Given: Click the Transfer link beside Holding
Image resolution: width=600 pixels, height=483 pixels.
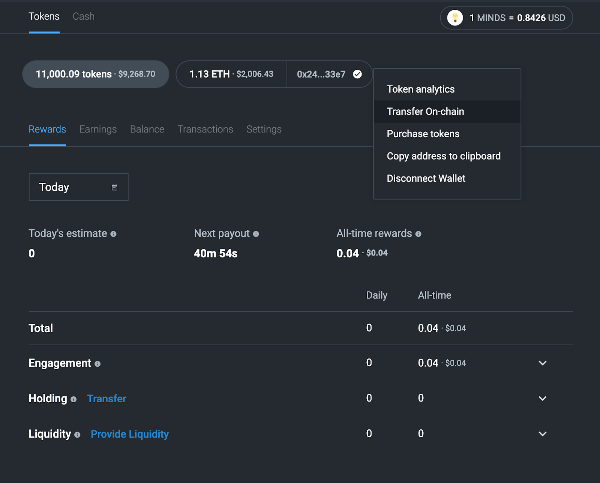Looking at the screenshot, I should 106,399.
